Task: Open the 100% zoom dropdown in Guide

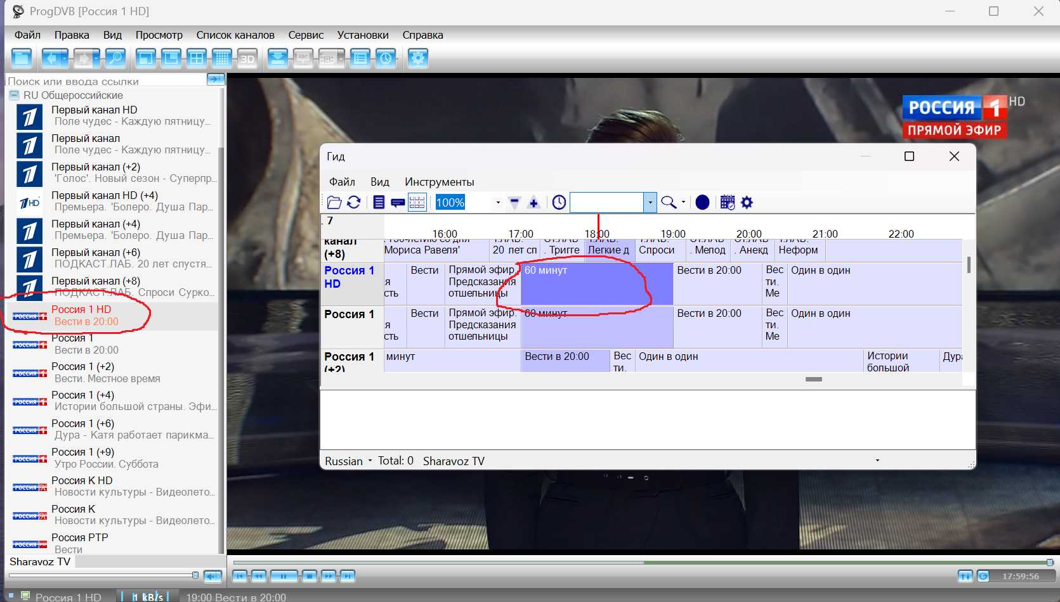Action: pyautogui.click(x=497, y=203)
